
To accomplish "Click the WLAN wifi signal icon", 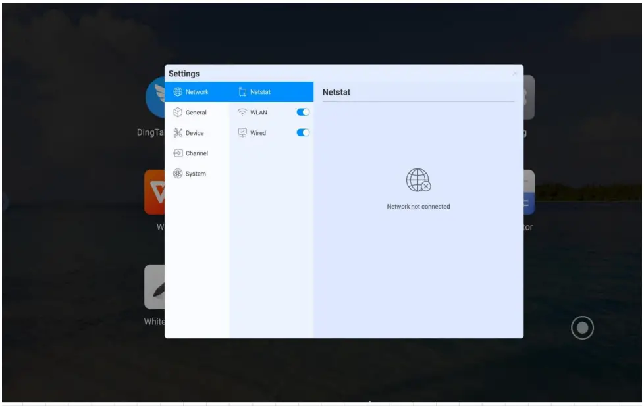I will click(x=242, y=112).
